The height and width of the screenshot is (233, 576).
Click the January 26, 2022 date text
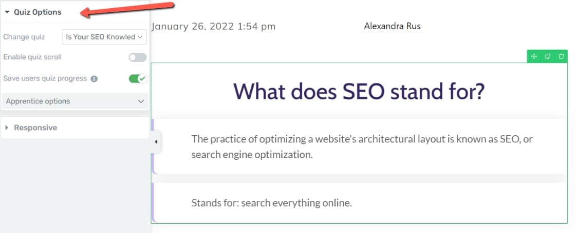click(213, 27)
